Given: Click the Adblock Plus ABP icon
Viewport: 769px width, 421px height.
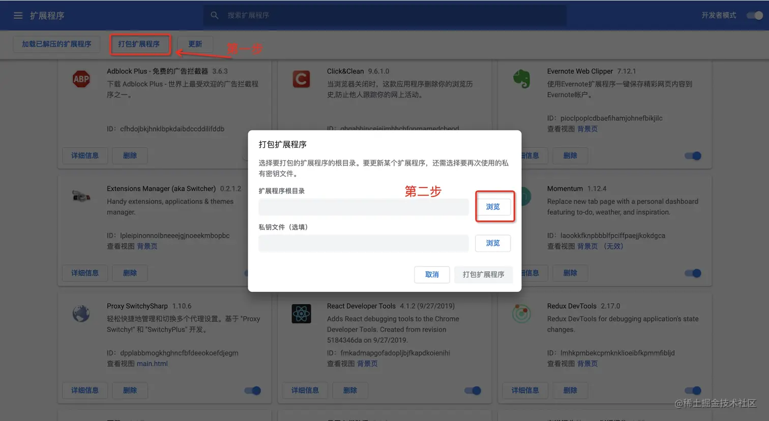Looking at the screenshot, I should point(81,79).
